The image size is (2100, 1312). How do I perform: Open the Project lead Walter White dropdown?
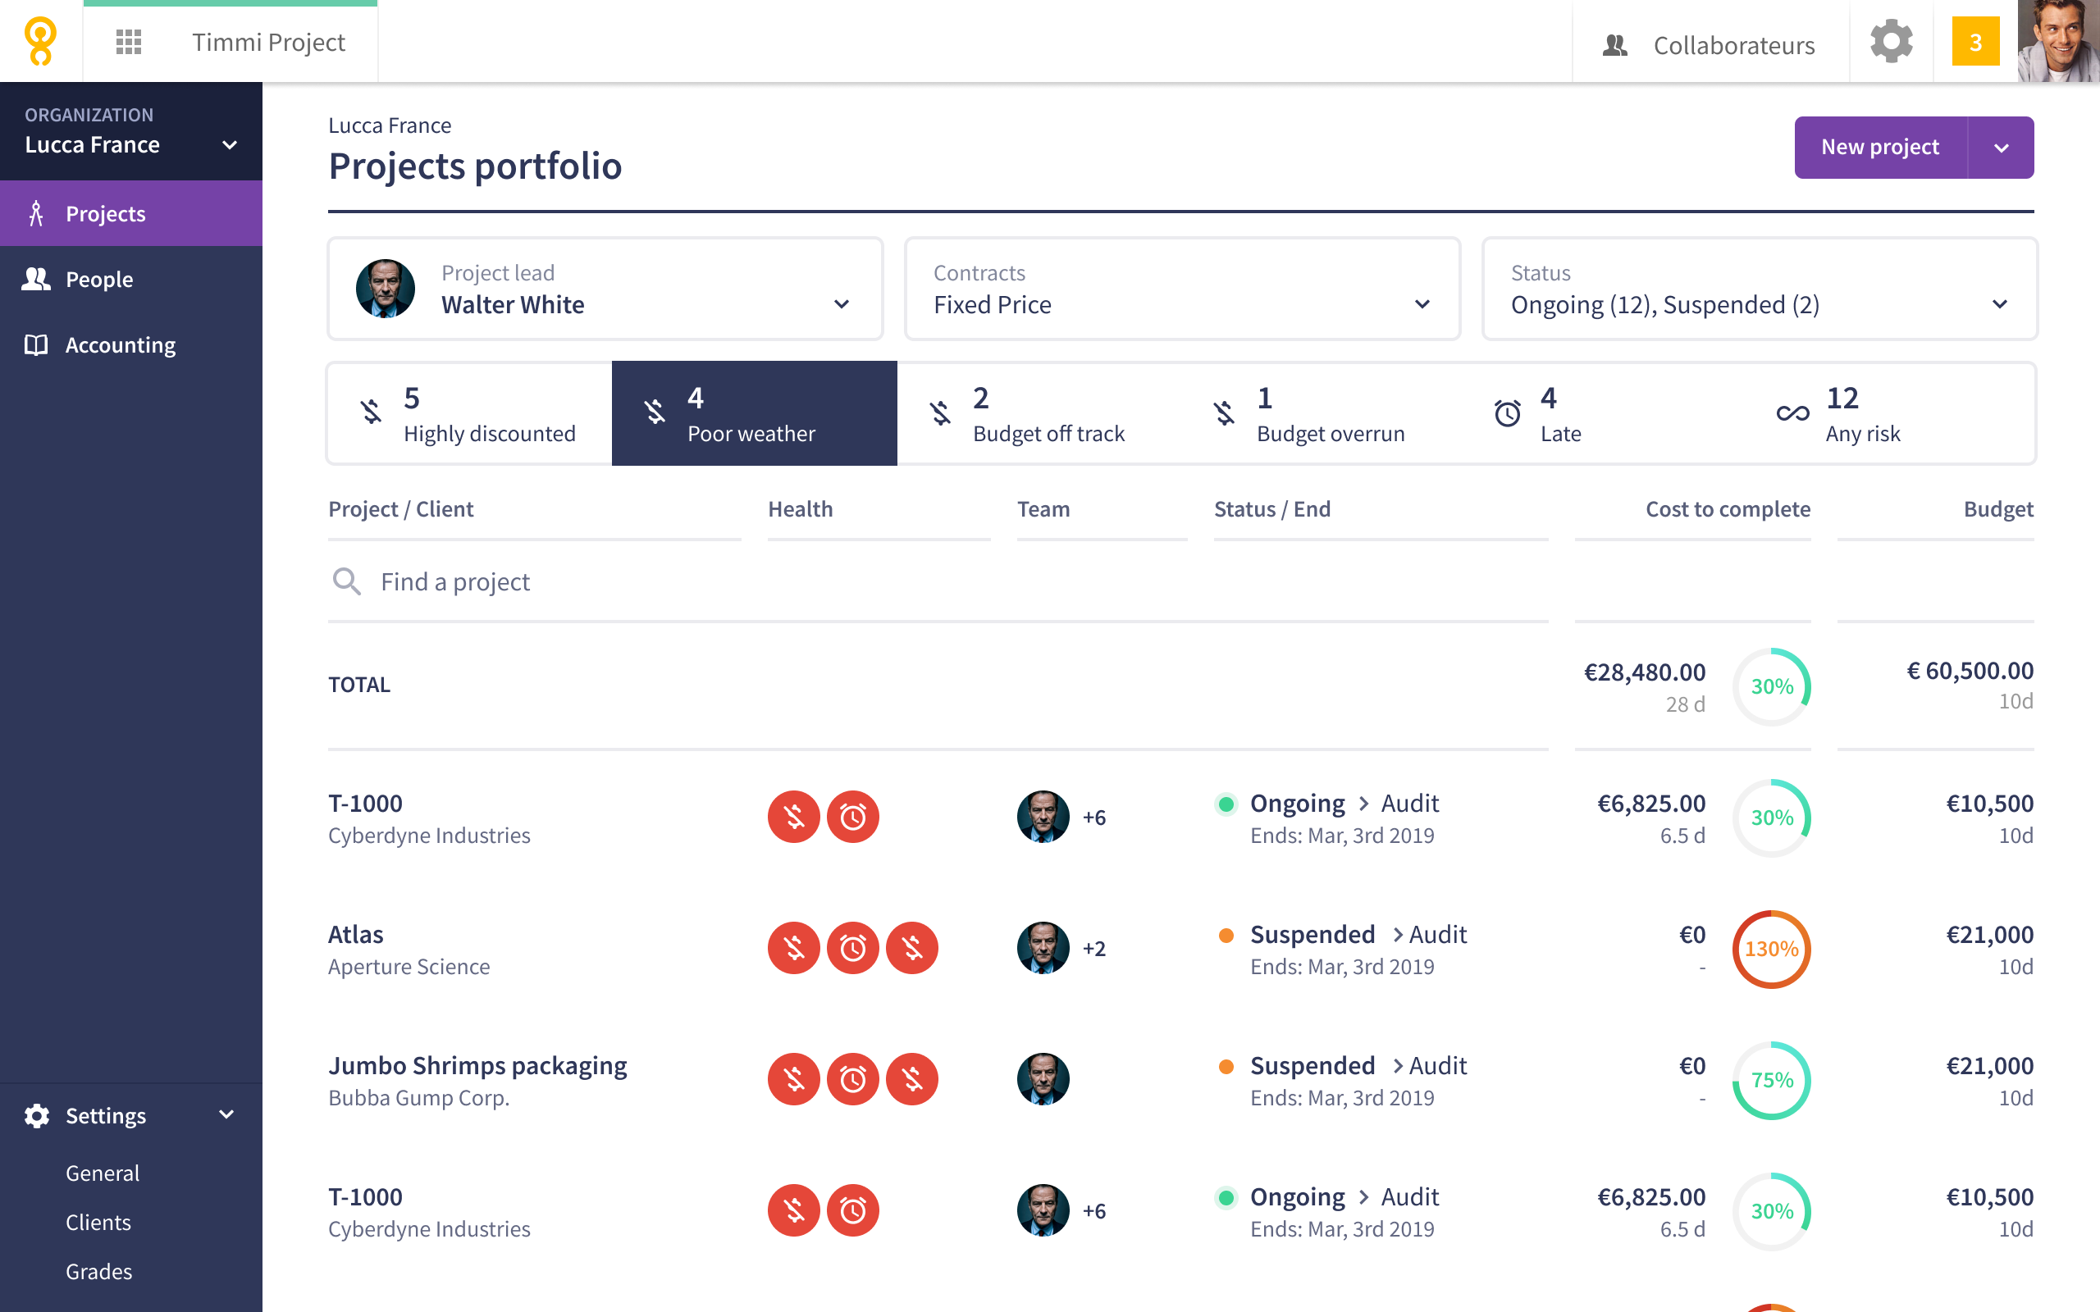[x=605, y=289]
